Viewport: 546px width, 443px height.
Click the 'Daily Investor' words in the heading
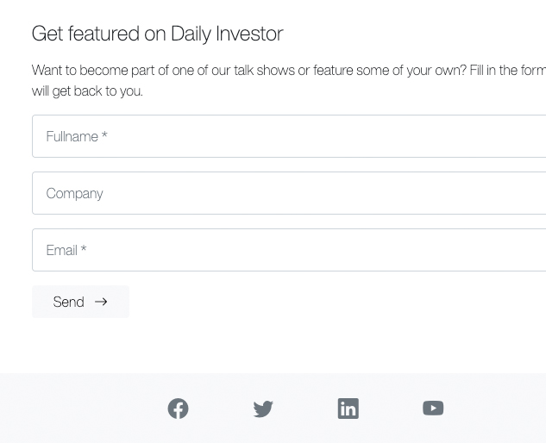[x=227, y=34]
